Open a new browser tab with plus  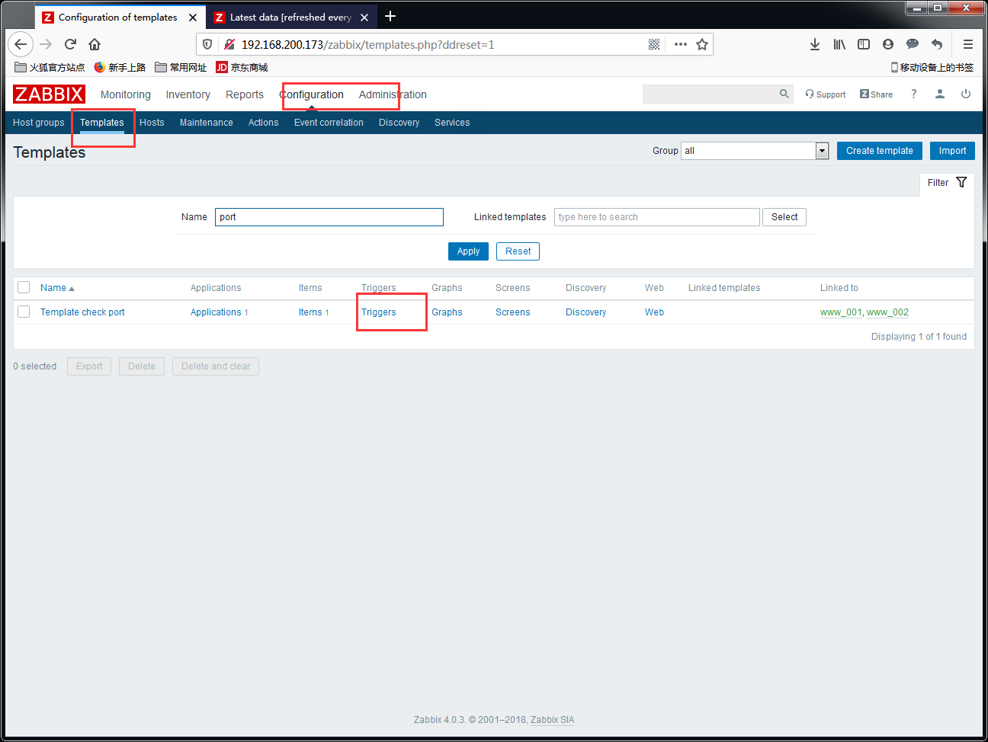pos(390,16)
